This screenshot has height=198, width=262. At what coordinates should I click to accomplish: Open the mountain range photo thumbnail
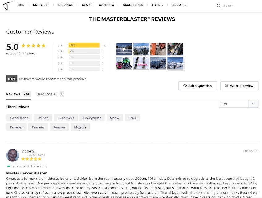158,63
